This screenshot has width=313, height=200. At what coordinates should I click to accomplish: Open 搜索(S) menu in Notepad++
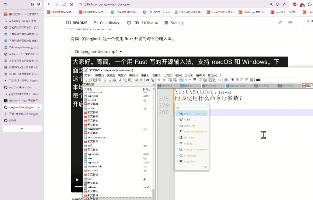(111, 75)
